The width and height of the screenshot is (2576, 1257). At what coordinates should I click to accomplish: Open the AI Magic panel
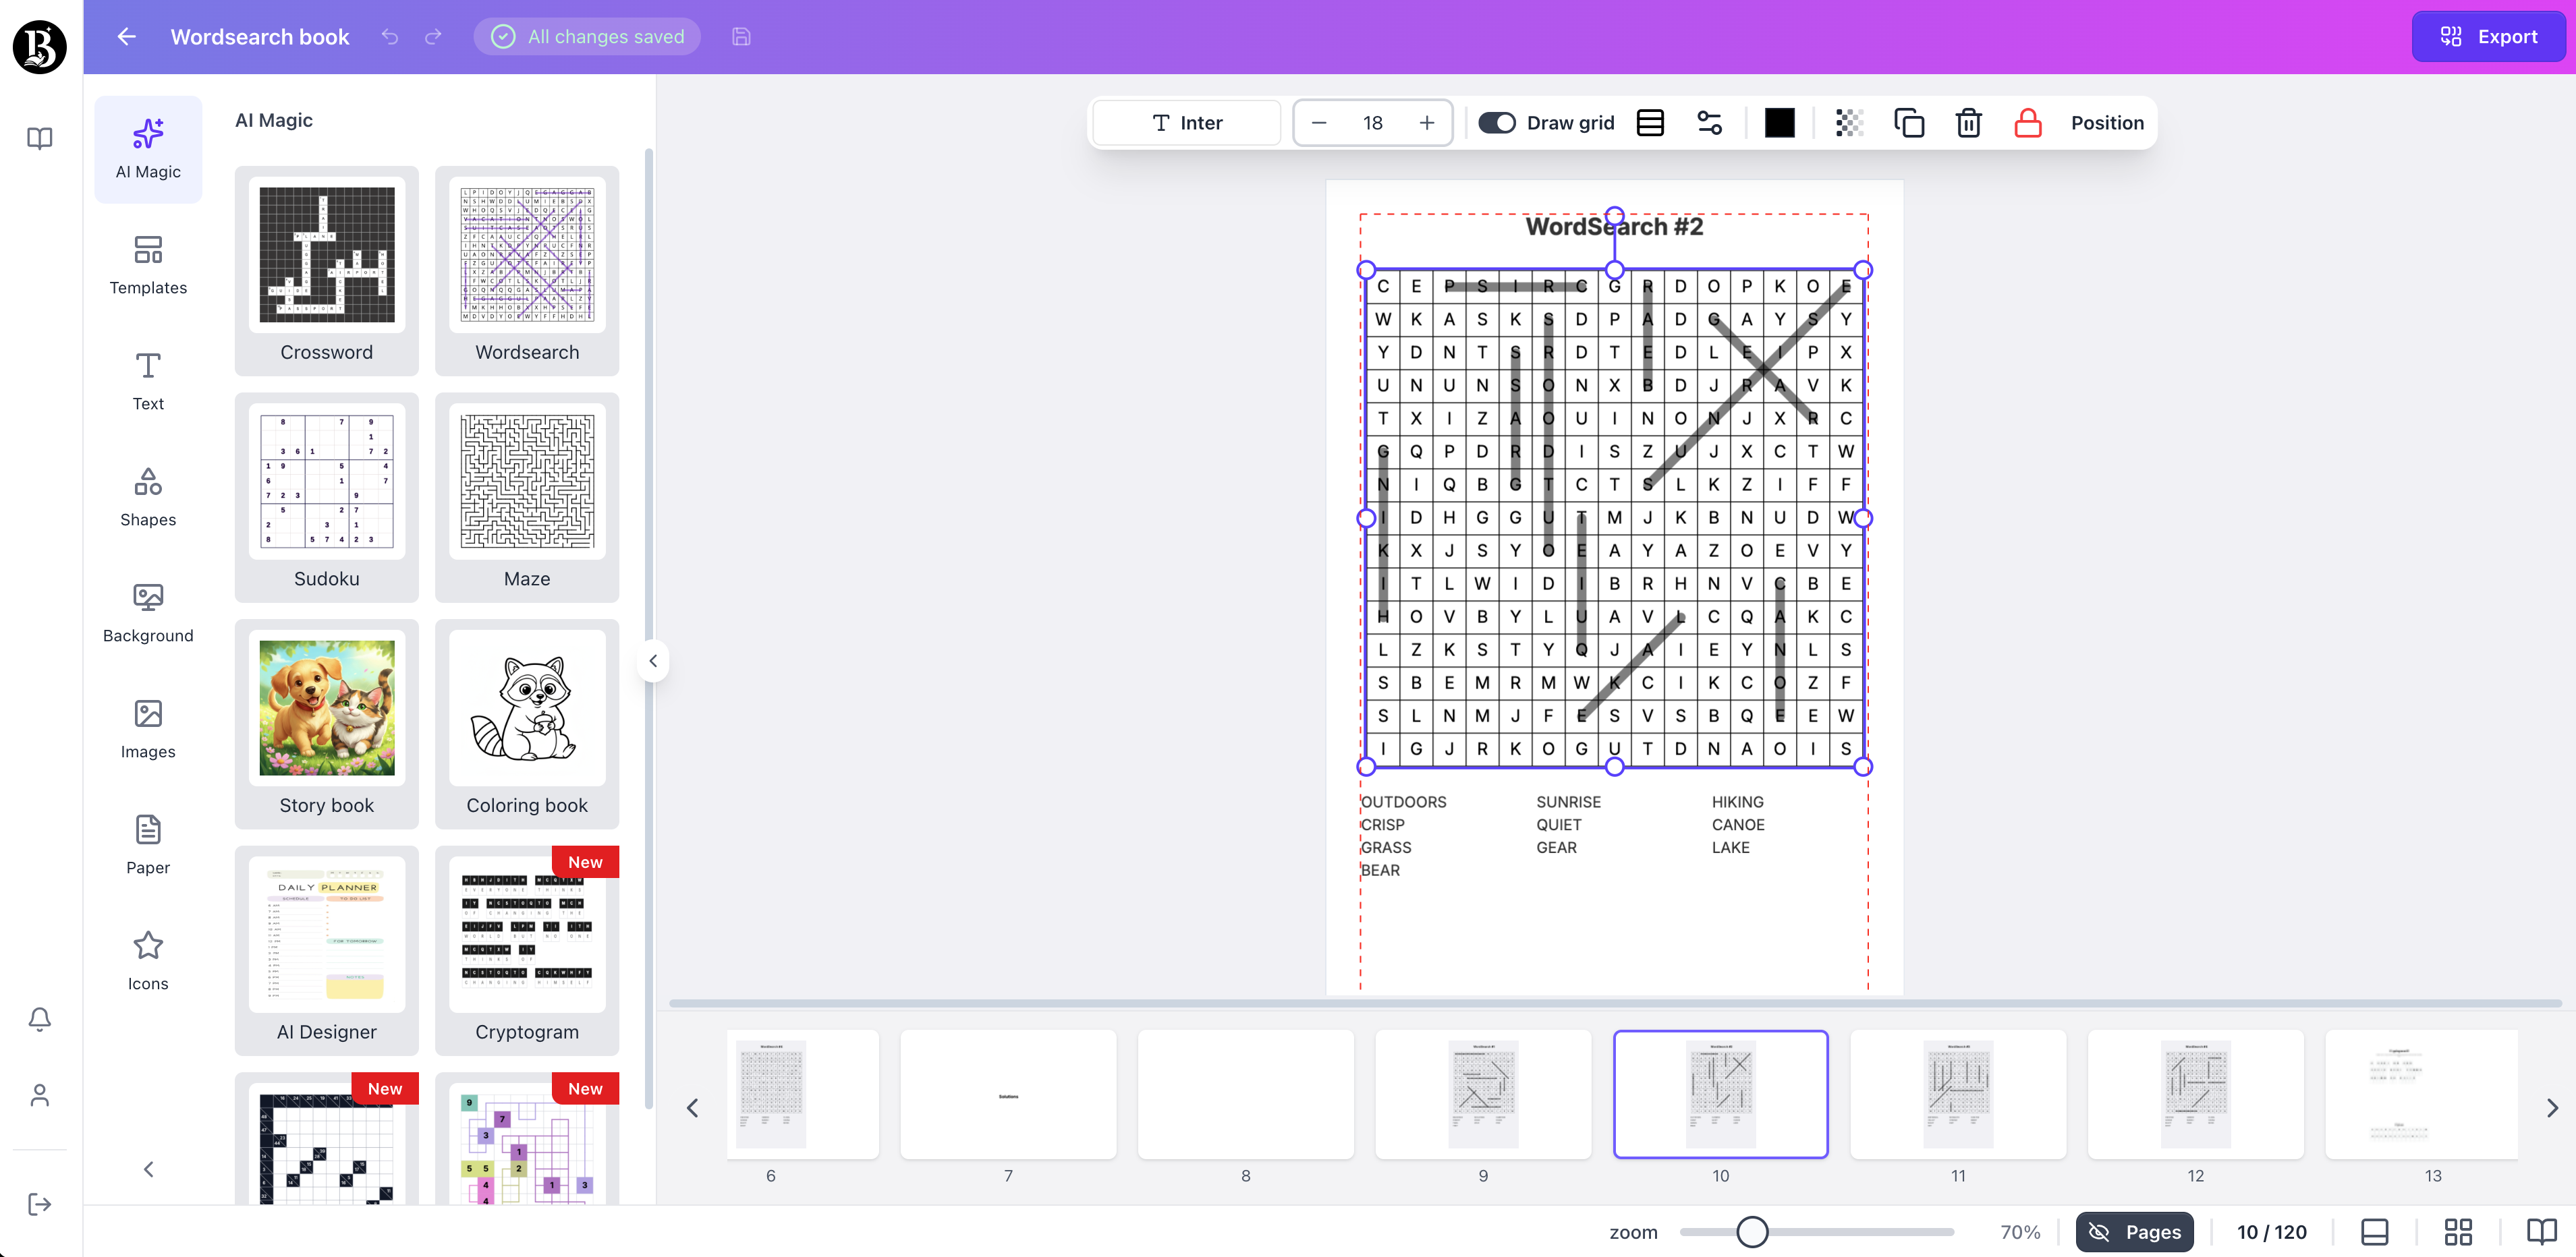(x=148, y=148)
